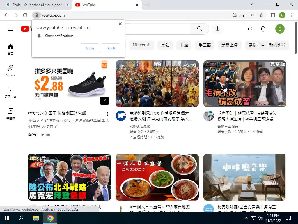Reload the page
Viewport: 298px width, 224px height.
(25, 15)
